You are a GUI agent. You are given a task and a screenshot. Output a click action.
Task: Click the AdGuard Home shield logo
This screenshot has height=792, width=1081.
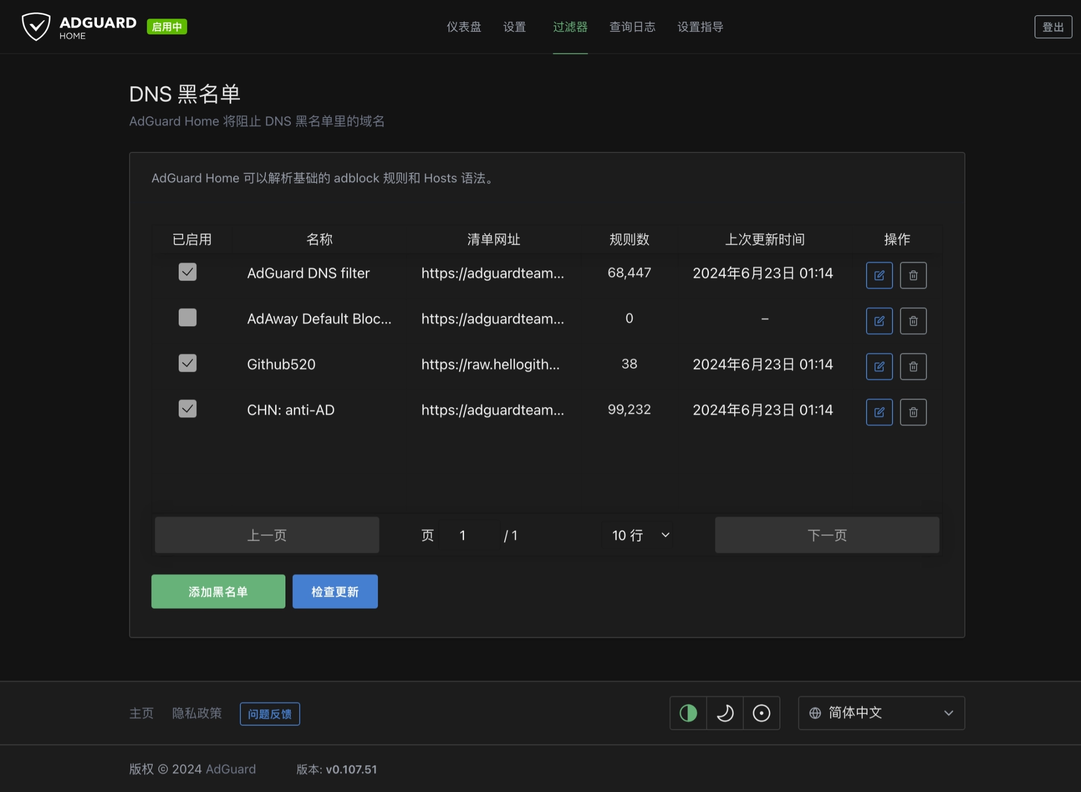coord(36,26)
